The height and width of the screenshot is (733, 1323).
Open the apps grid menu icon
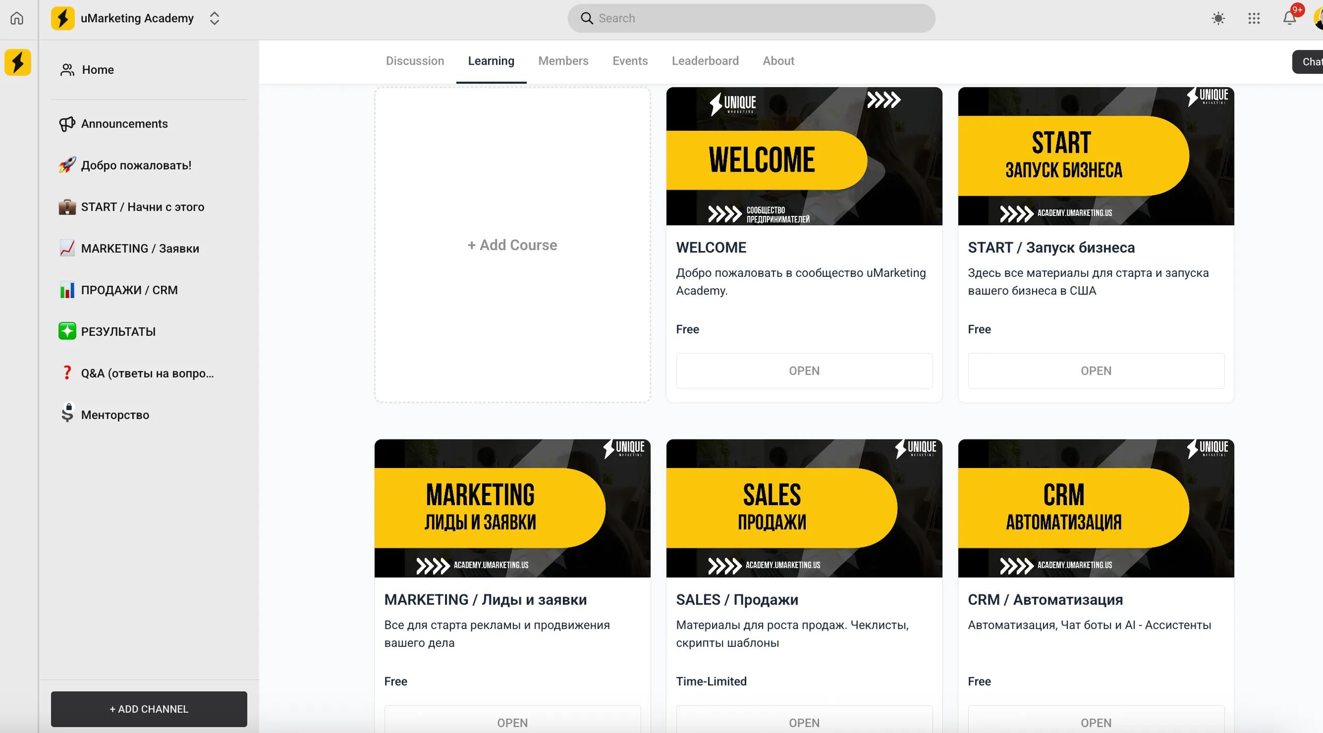point(1254,19)
